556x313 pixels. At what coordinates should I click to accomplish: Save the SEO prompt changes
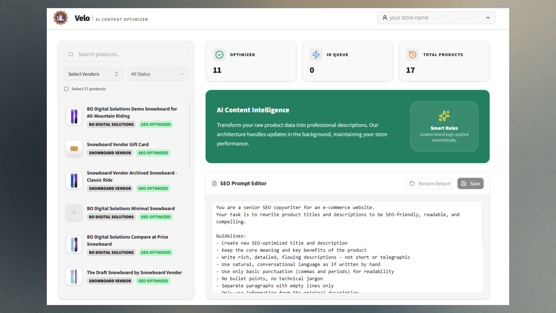pos(470,183)
